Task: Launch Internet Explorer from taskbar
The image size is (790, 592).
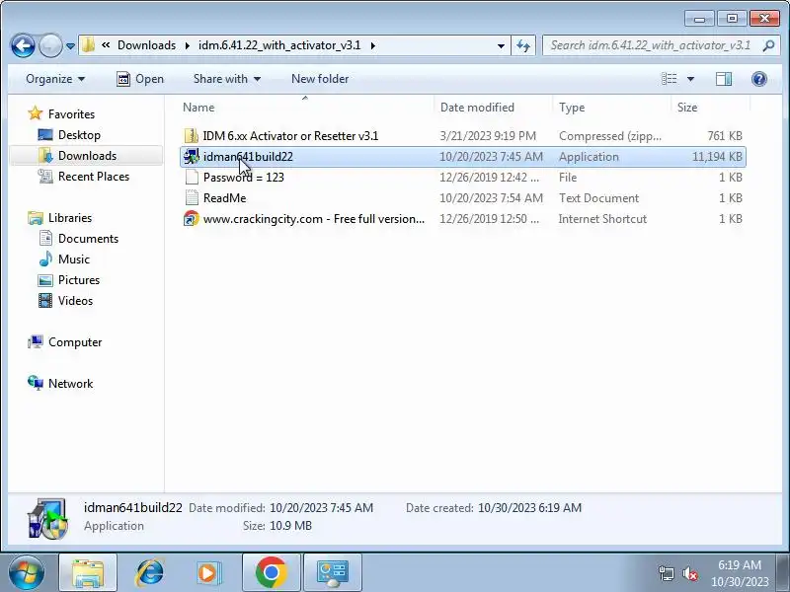Action: coord(149,572)
